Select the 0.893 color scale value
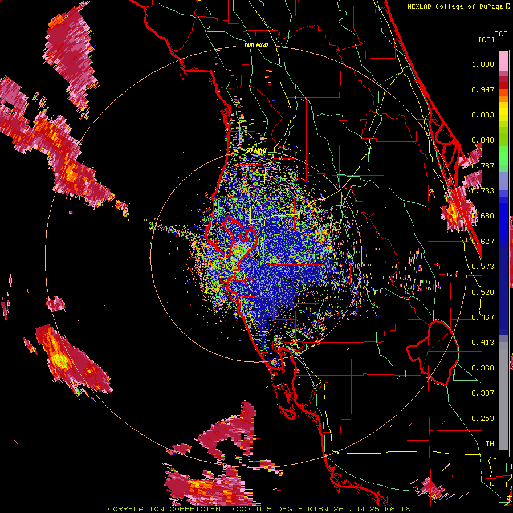 point(483,115)
